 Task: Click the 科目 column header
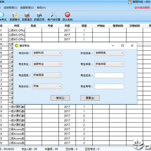point(17,26)
